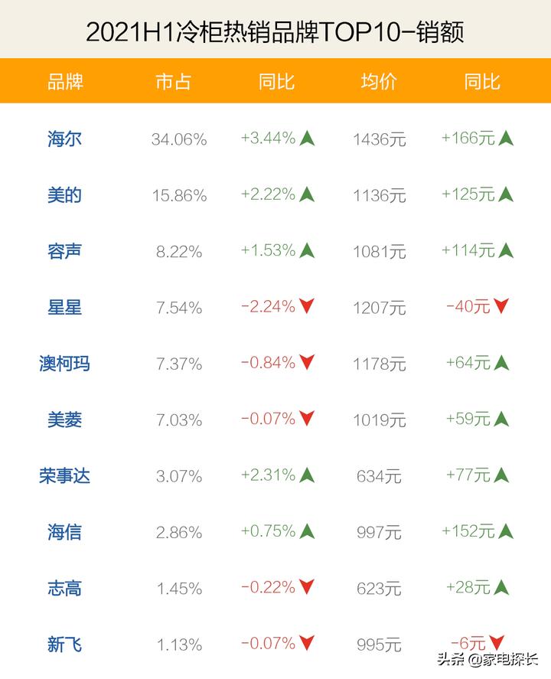Open the 荣事达 brand name
Image resolution: width=551 pixels, height=679 pixels.
point(65,476)
